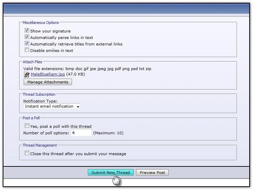Click the Post a Poll heading
Image resolution: width=253 pixels, height=190 pixels.
point(31,118)
